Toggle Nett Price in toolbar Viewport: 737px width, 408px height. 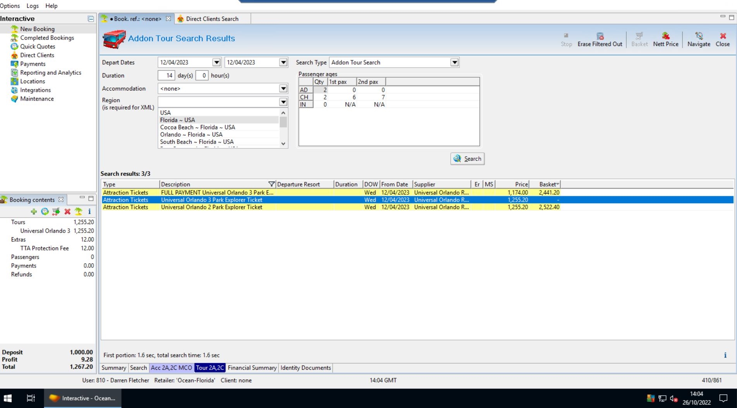pyautogui.click(x=666, y=39)
